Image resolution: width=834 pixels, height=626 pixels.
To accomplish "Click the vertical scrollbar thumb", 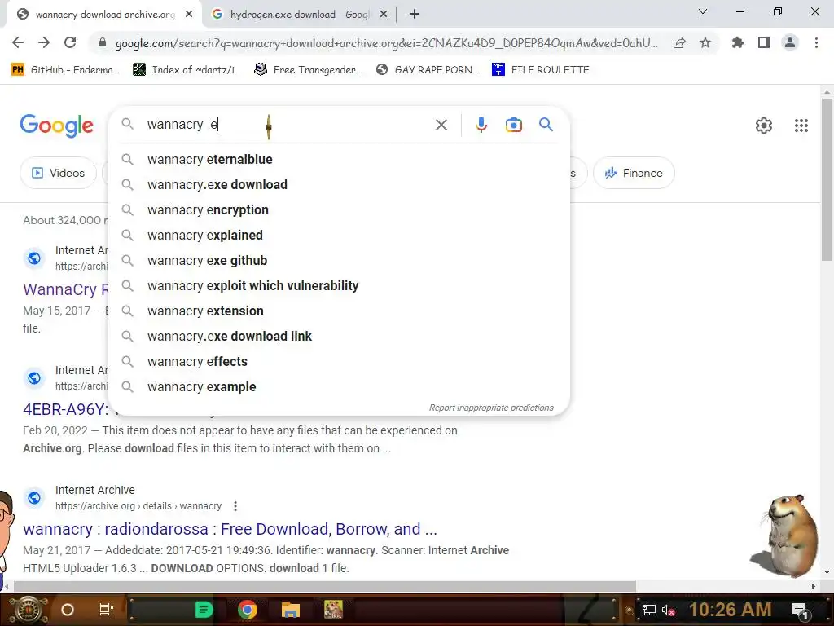I will tap(827, 179).
